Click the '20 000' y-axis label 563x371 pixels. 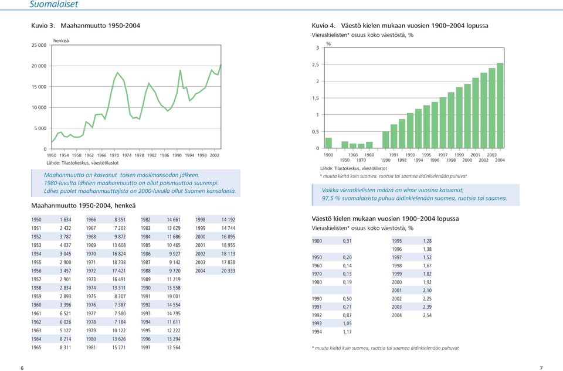[39, 66]
